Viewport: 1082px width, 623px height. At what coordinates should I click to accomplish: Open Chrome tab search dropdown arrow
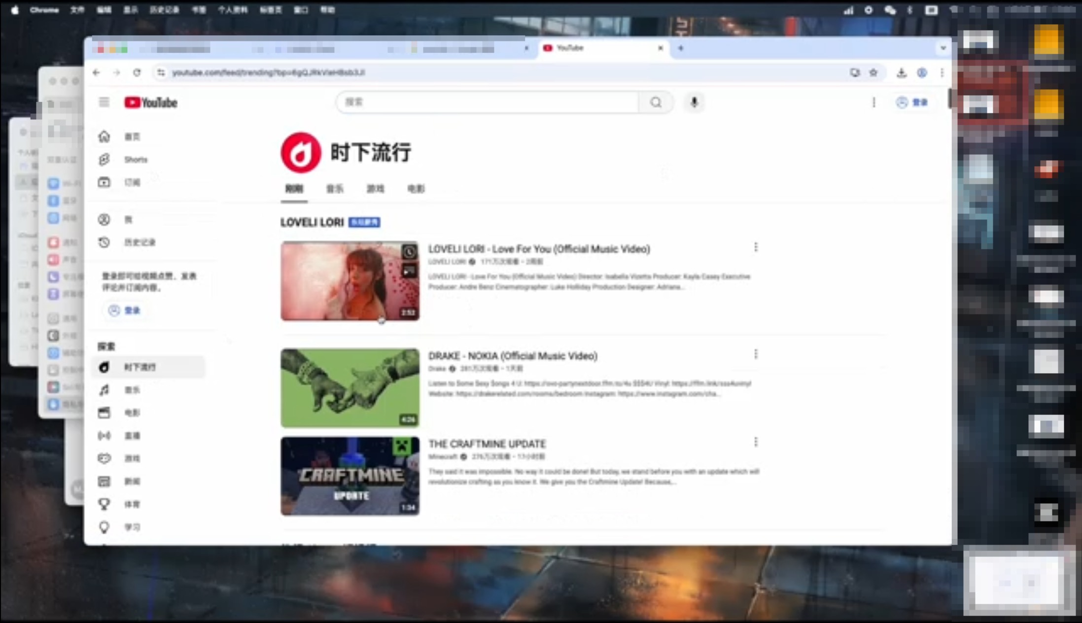coord(942,48)
